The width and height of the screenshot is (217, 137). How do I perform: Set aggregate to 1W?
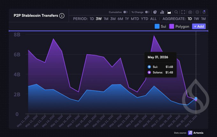coord(196,19)
